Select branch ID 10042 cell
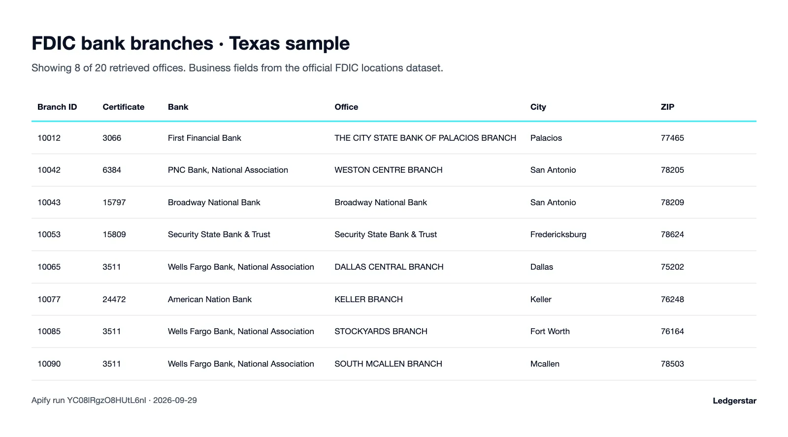788x437 pixels. (x=49, y=170)
